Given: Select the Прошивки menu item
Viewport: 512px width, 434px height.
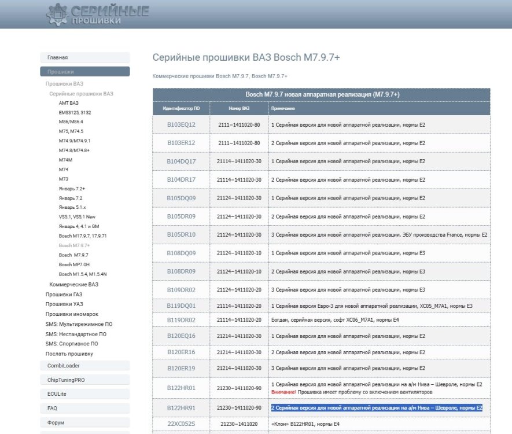Looking at the screenshot, I should 85,72.
